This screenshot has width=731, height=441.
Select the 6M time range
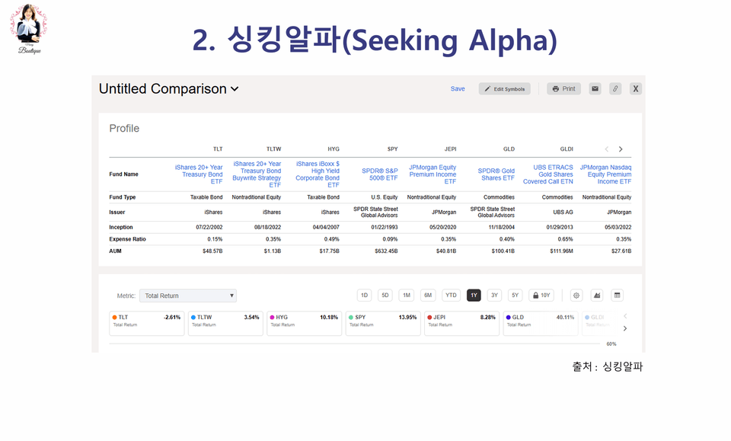[x=428, y=295]
